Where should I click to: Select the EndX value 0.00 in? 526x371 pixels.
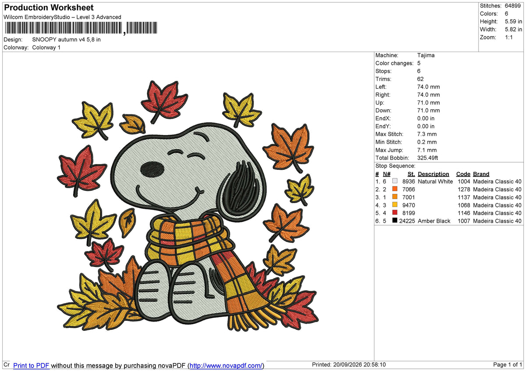(x=426, y=118)
